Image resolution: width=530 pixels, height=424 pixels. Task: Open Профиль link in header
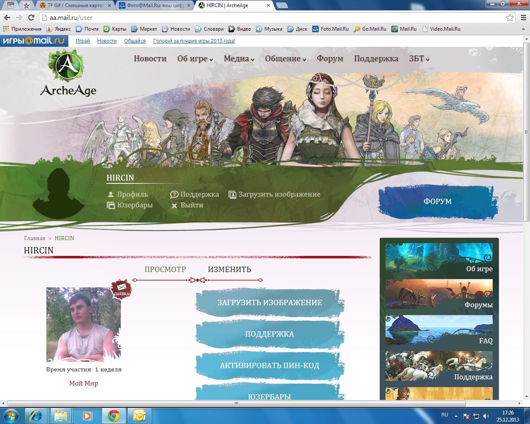128,195
